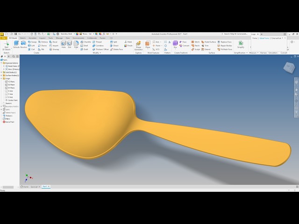Screen dimensions: 299x224
Task: Expand the Boundary Patch feature
Action: pyautogui.click(x=1, y=106)
